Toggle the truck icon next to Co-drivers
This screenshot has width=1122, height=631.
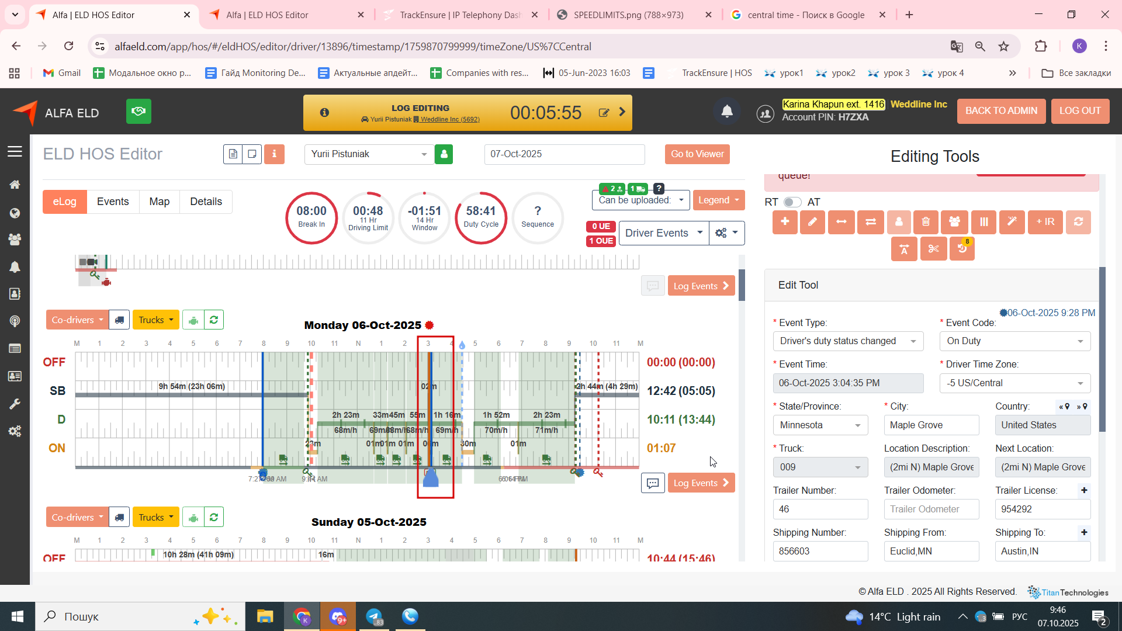coord(119,320)
